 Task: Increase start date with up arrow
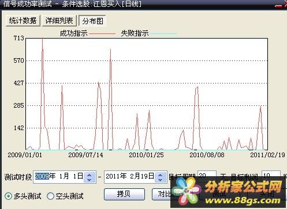pyautogui.click(x=89, y=174)
